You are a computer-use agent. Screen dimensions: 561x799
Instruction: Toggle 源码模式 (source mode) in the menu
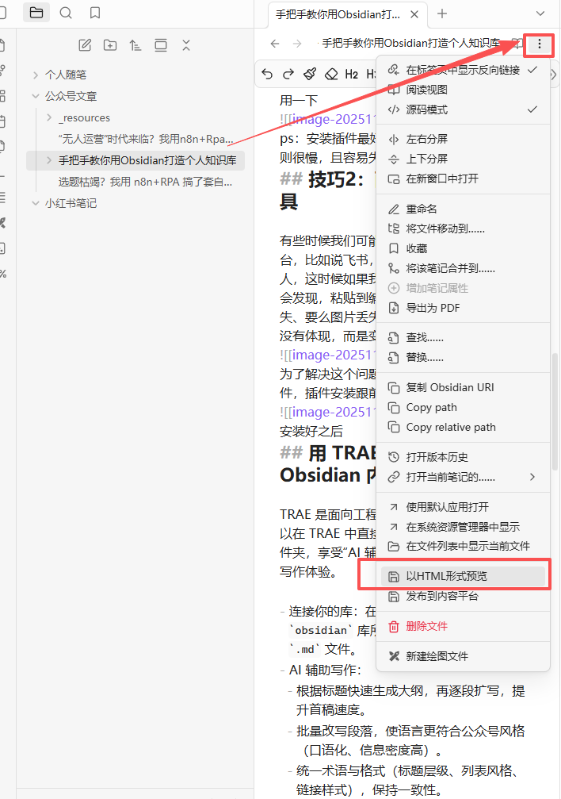click(427, 109)
